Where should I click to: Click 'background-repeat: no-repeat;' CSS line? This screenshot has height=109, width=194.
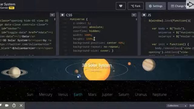click(96, 47)
